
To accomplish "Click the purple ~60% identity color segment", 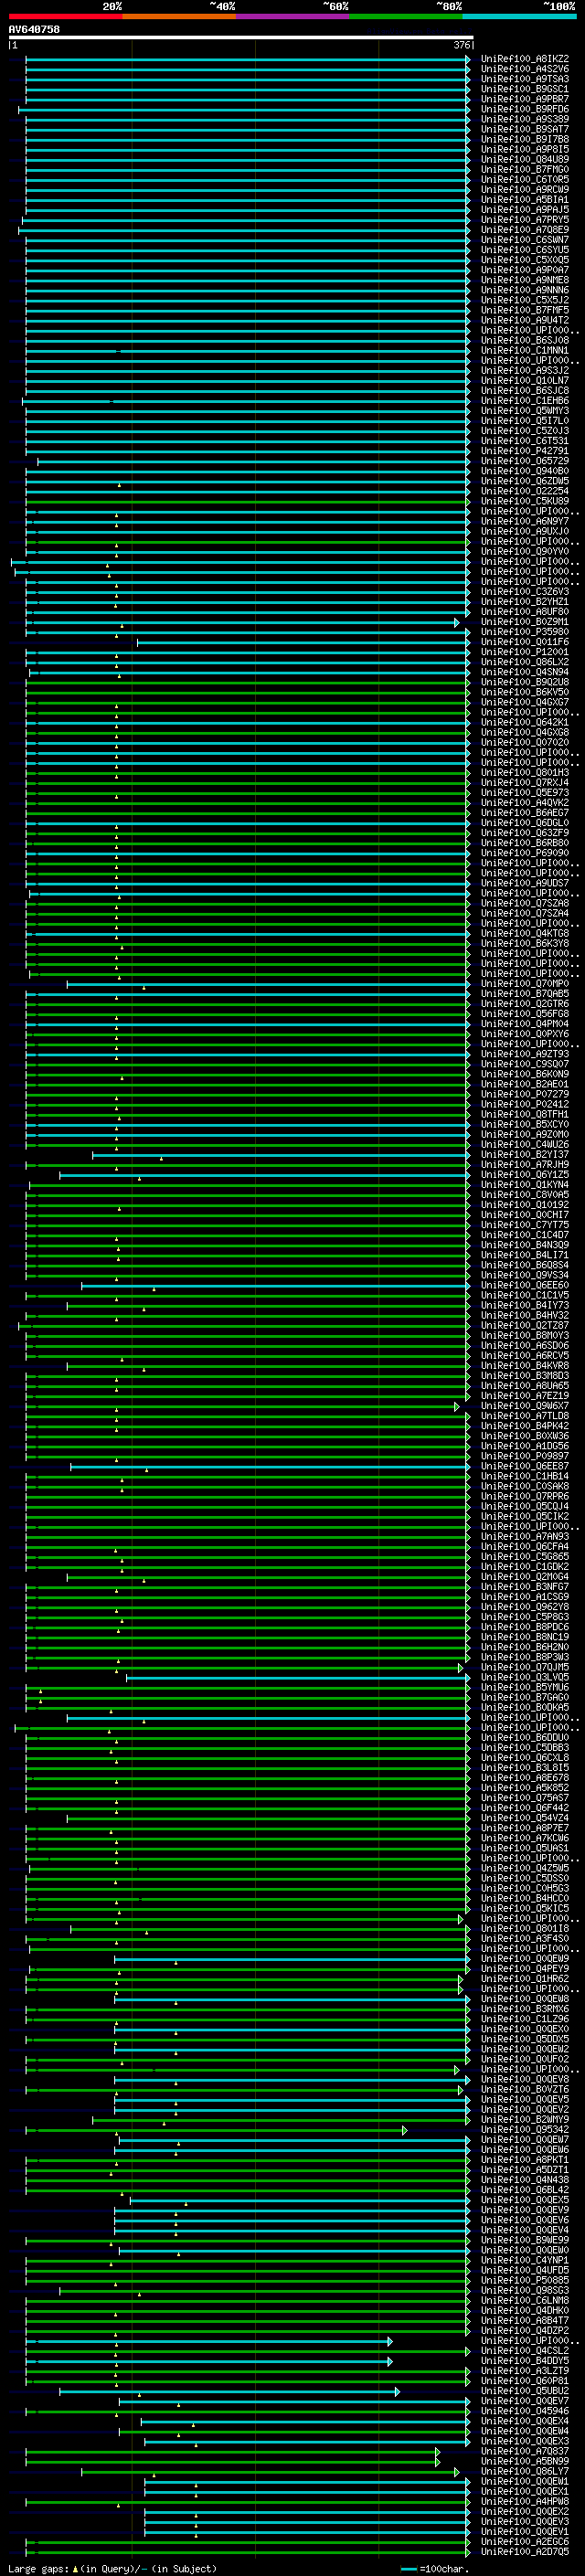I will (292, 16).
